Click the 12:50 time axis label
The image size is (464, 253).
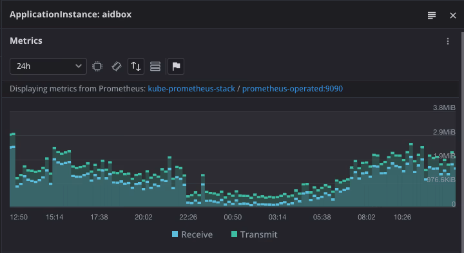tap(19, 217)
